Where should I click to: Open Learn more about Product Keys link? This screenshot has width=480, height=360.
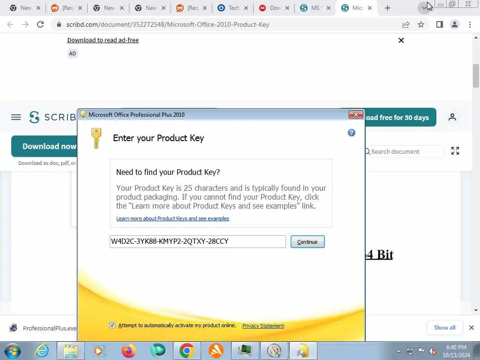[x=172, y=218]
